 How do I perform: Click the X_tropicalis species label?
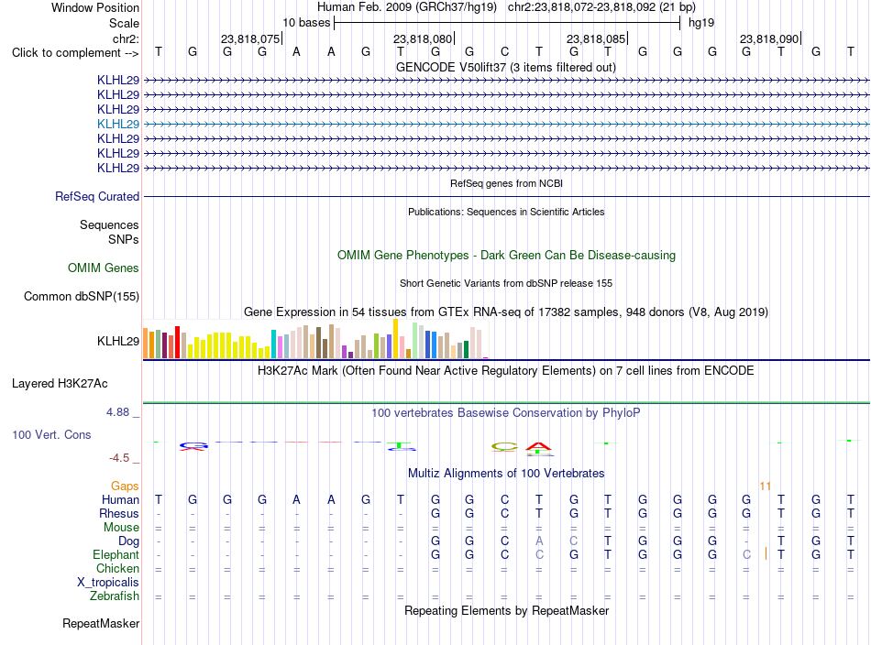pos(108,583)
